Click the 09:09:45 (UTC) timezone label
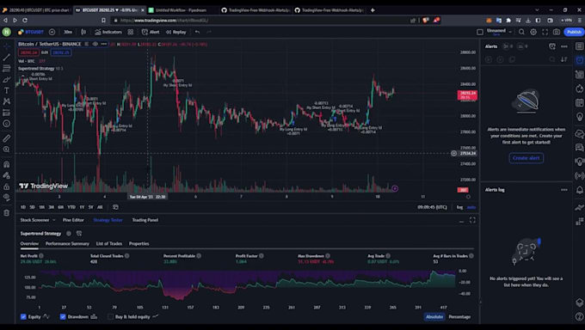Image resolution: width=585 pixels, height=330 pixels. (x=432, y=207)
